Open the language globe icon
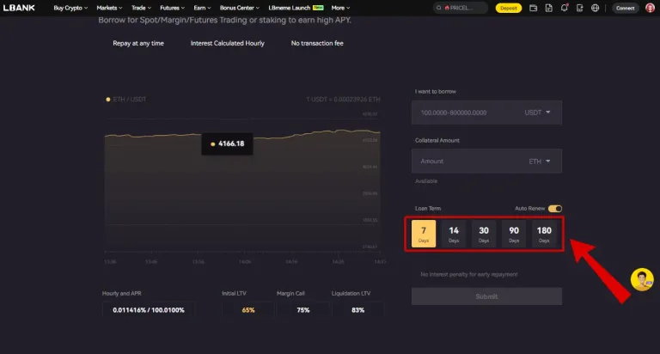Screen dimensions: 660x354 click(x=596, y=8)
